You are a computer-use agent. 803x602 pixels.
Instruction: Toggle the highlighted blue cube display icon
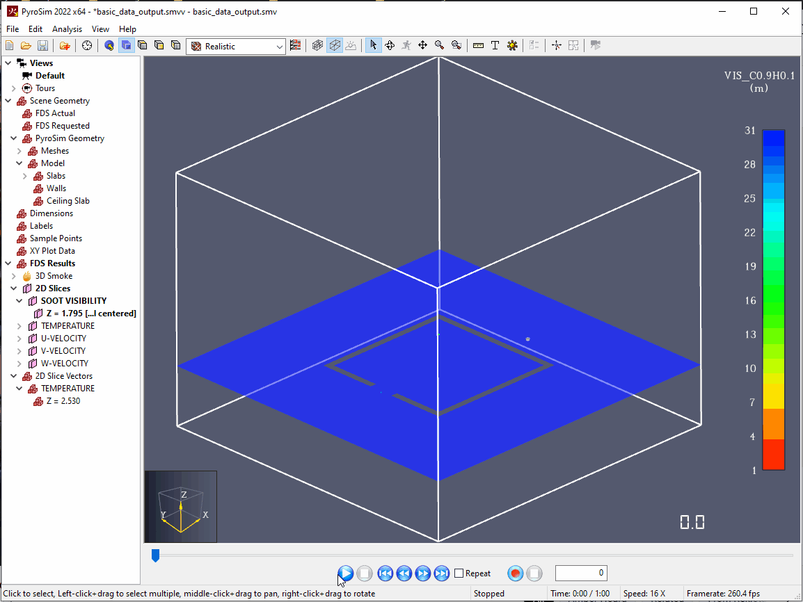126,45
